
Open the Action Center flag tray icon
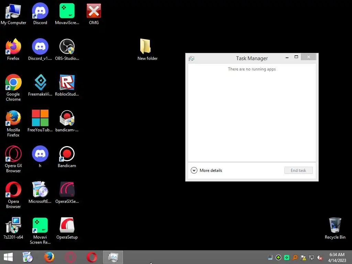(x=303, y=257)
